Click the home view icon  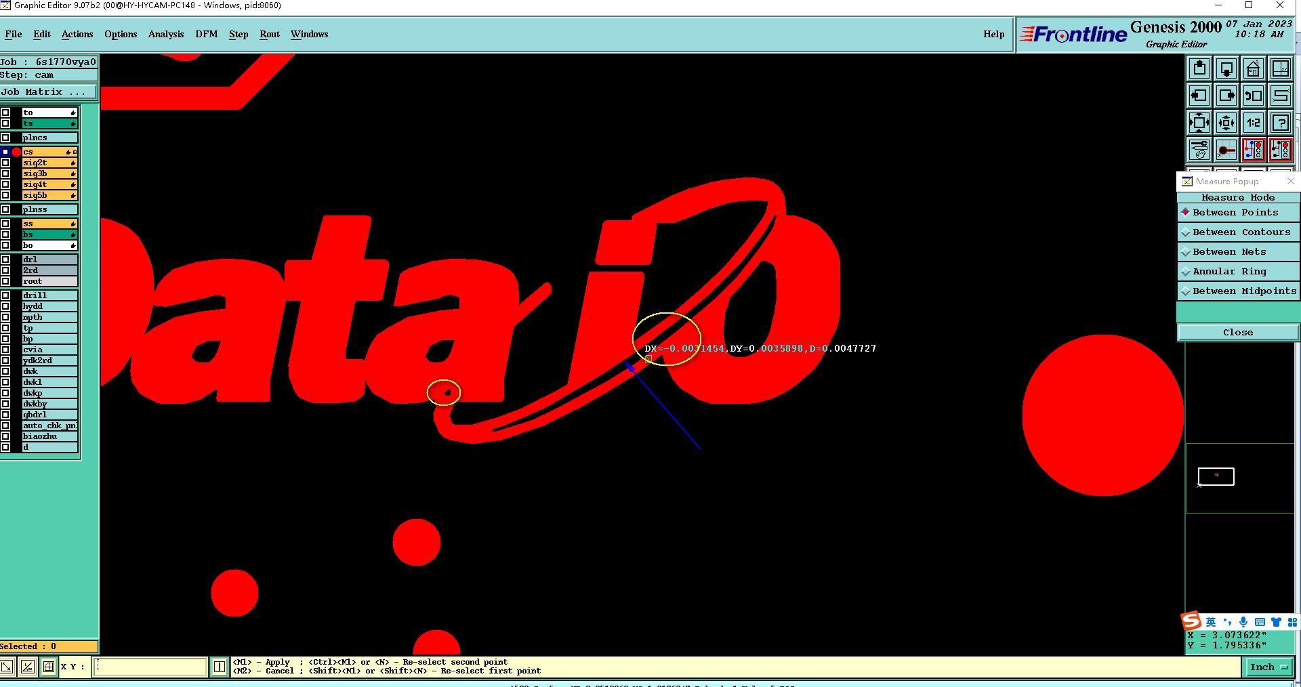tap(1254, 68)
